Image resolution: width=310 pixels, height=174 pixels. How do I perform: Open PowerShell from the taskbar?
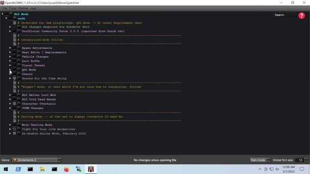(18, 169)
